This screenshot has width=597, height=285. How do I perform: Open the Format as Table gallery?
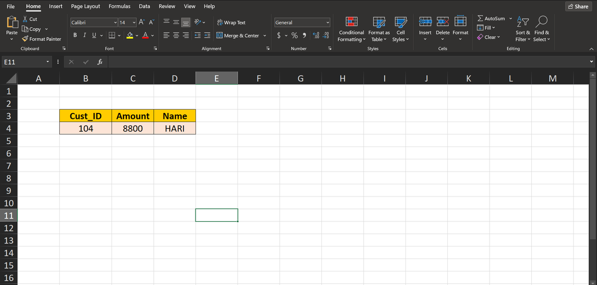tap(379, 29)
